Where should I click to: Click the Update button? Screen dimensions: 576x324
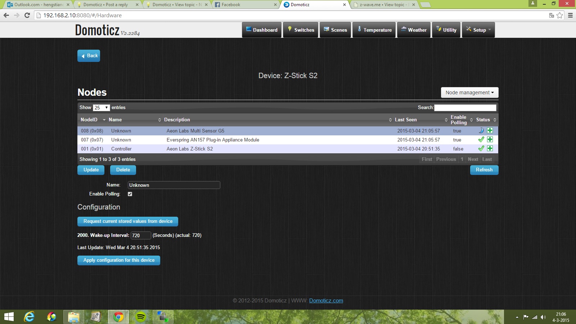[x=91, y=170]
